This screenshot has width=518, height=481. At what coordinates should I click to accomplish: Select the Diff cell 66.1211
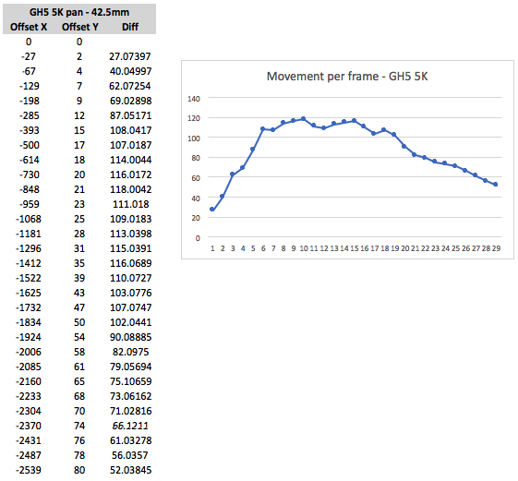point(130,426)
